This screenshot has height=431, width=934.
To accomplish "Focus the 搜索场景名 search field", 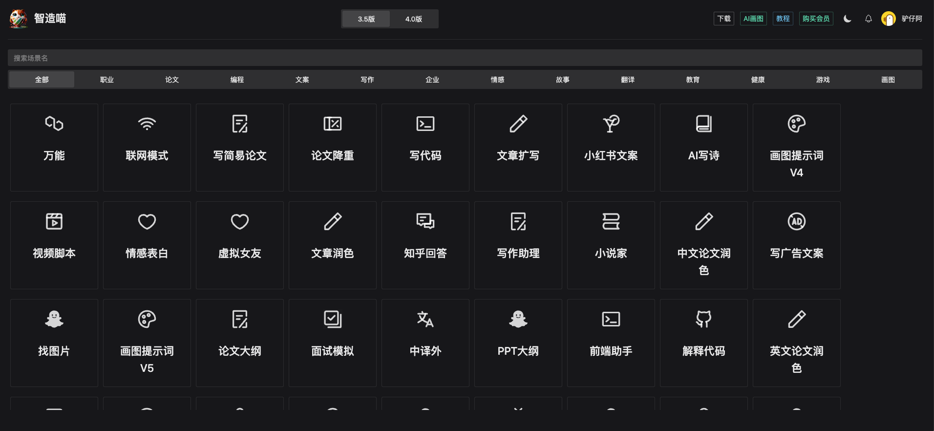I will (465, 58).
